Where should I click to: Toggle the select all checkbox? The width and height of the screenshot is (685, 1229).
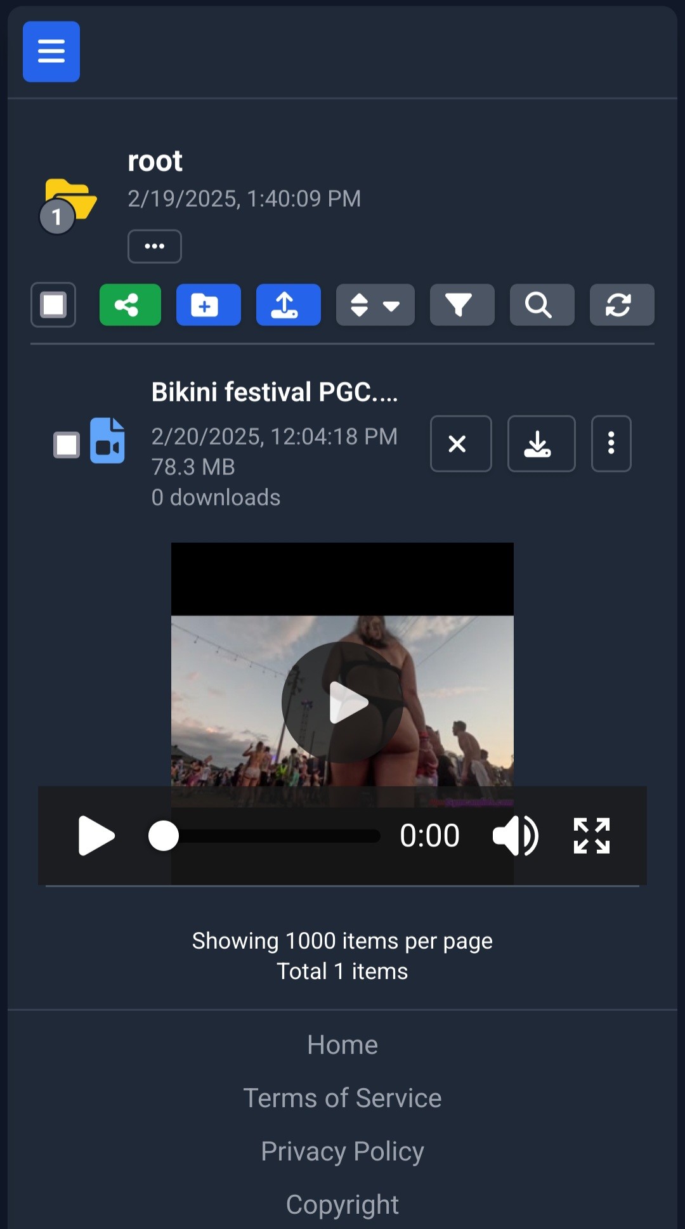point(53,305)
